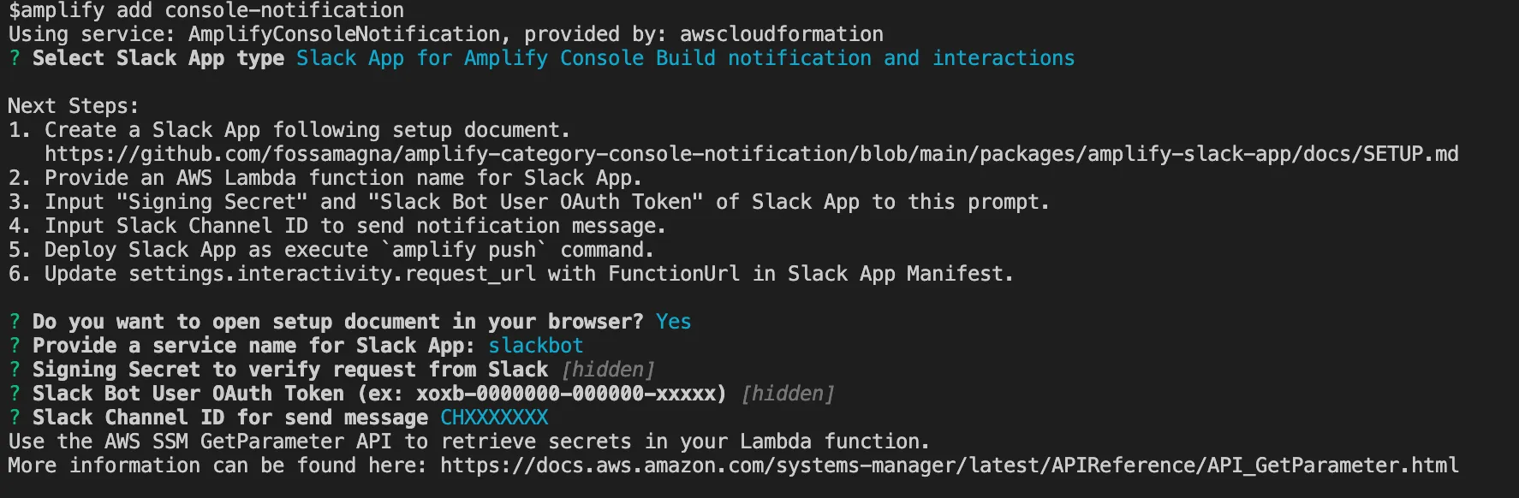This screenshot has width=1519, height=498.
Task: Open the GitHub SETUP.md documentation link
Action: tap(751, 154)
